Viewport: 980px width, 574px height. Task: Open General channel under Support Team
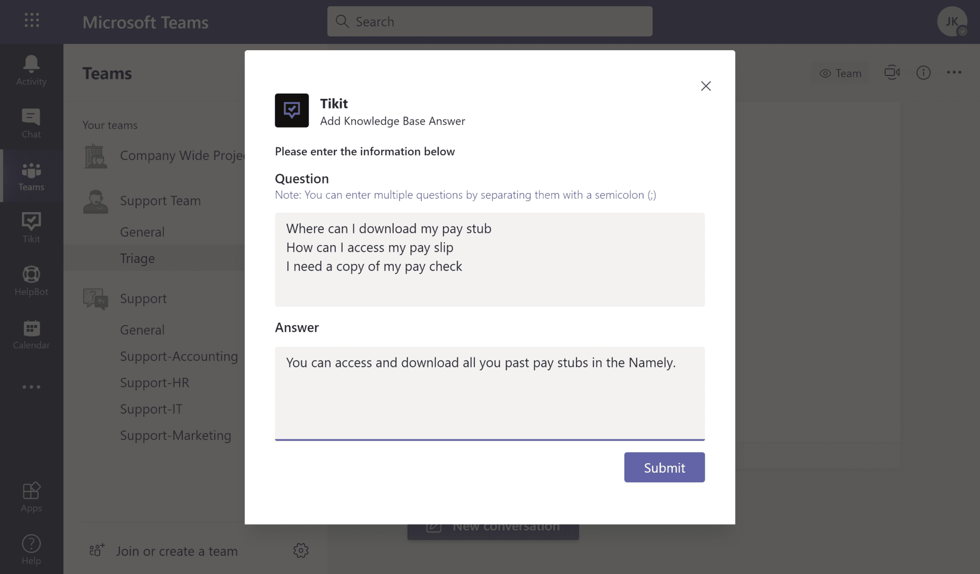(142, 232)
